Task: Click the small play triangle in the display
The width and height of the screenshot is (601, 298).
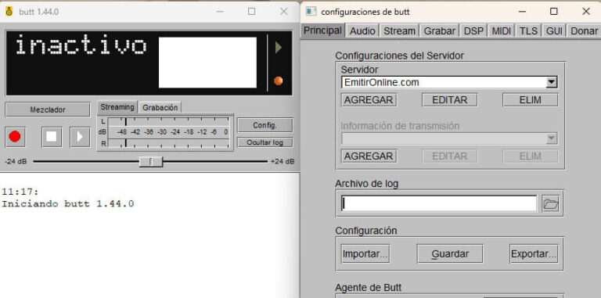Action: coord(279,48)
